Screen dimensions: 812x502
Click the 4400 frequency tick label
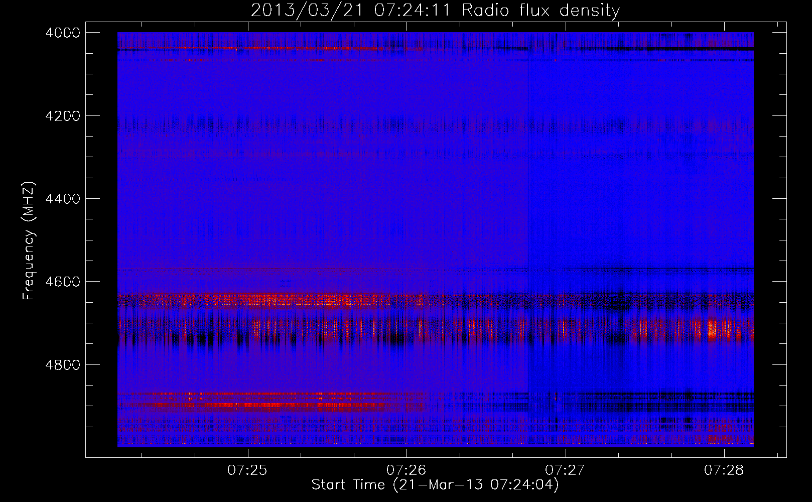(x=63, y=199)
